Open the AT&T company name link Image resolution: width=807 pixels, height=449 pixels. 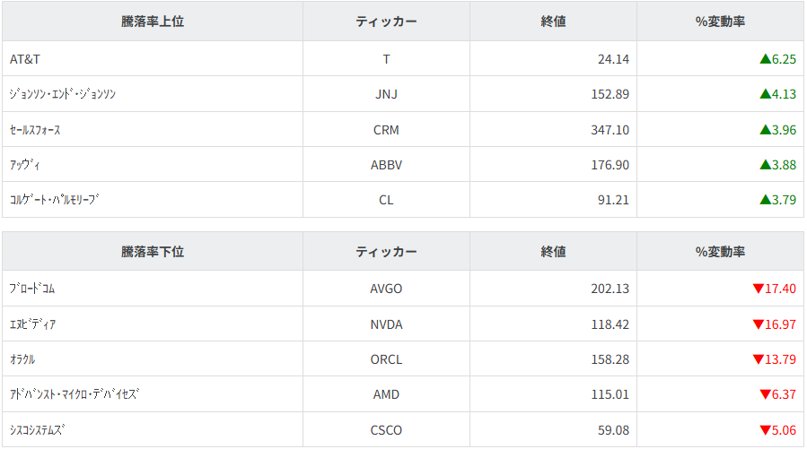click(25, 59)
